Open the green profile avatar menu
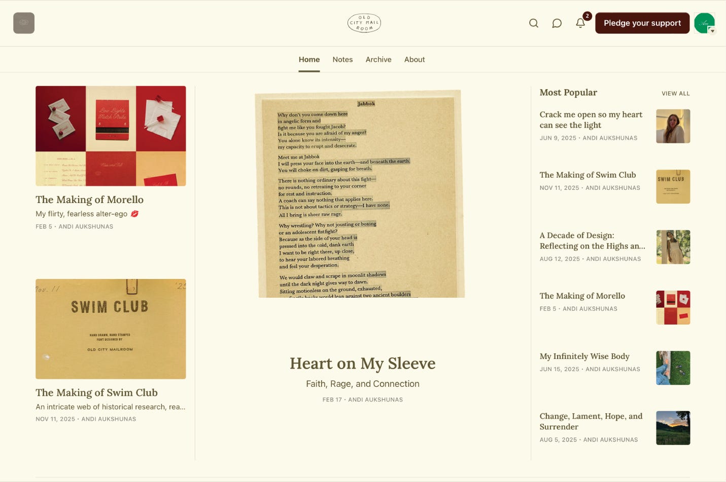 tap(704, 23)
